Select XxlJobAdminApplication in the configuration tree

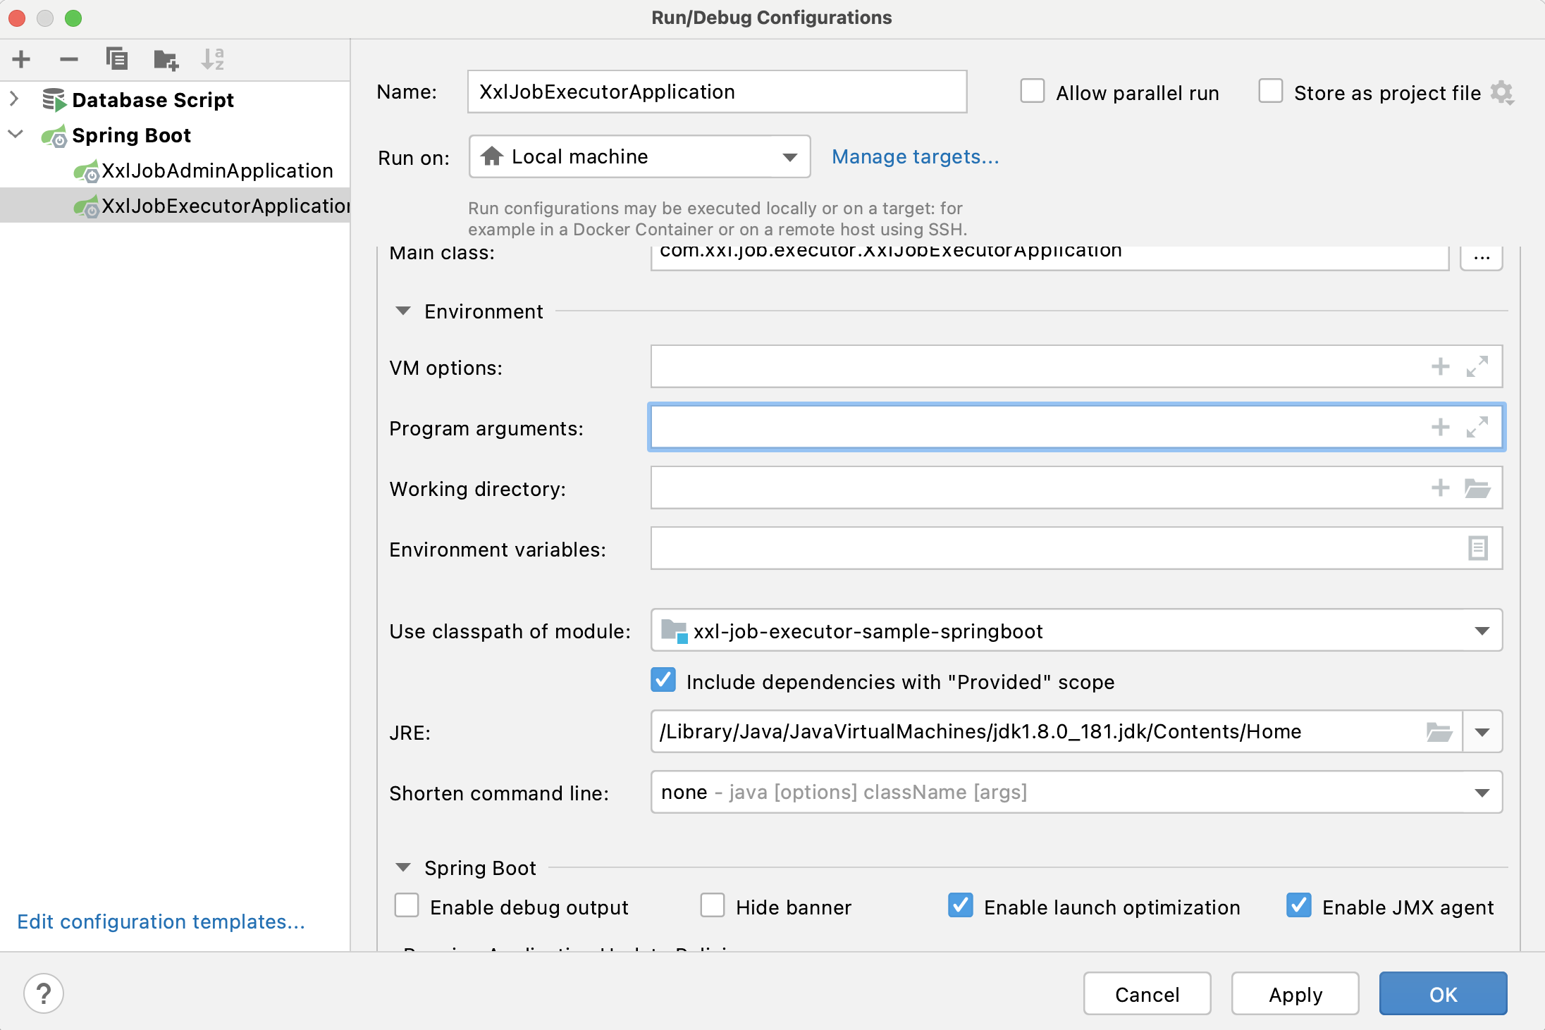[216, 170]
